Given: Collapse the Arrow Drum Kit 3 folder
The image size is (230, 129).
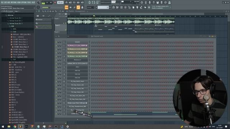Looking at the screenshot, I should (x=16, y=23).
